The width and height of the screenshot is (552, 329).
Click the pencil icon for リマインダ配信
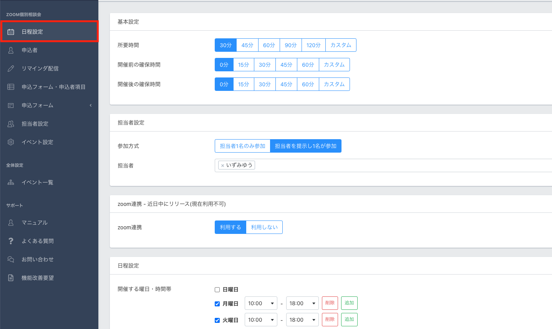click(x=11, y=69)
